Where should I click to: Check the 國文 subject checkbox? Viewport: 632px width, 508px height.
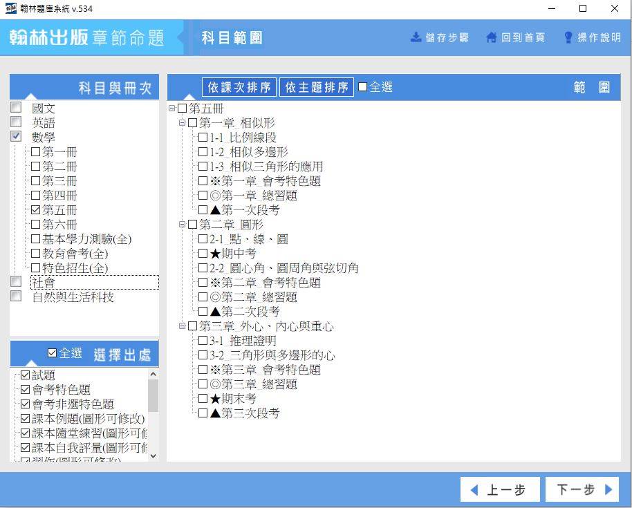tap(16, 107)
